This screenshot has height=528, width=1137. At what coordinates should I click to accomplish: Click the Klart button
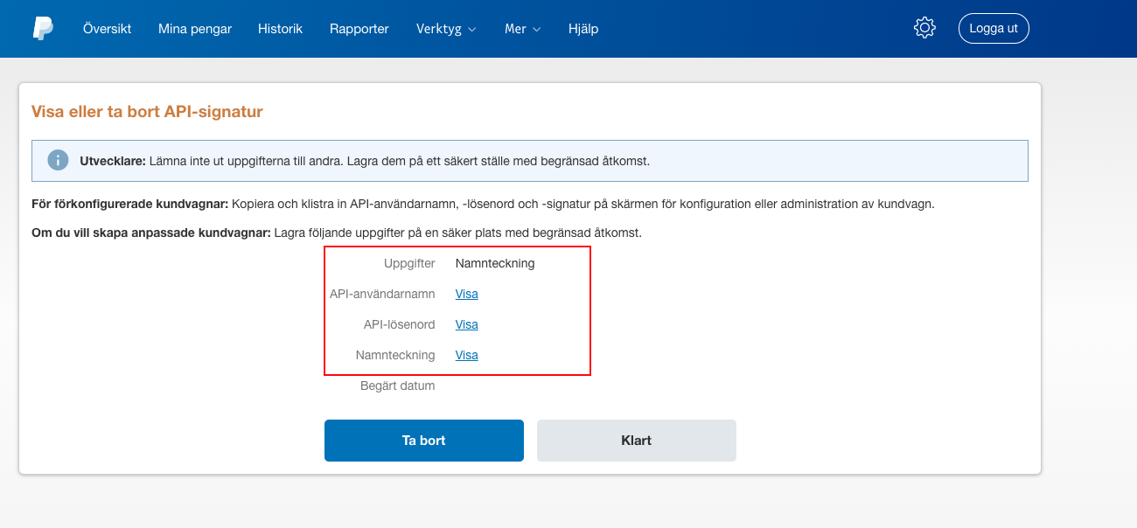click(637, 441)
